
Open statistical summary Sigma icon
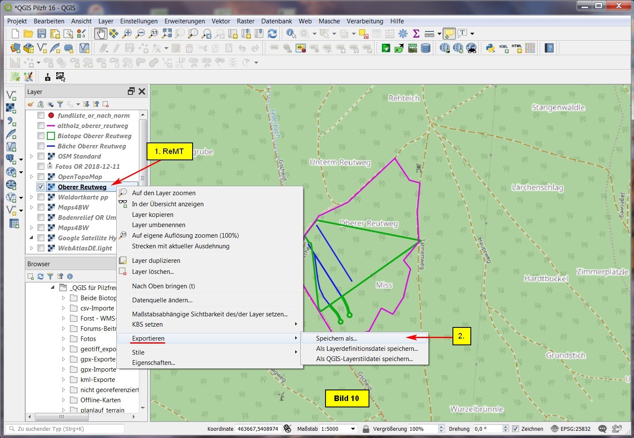(x=416, y=34)
